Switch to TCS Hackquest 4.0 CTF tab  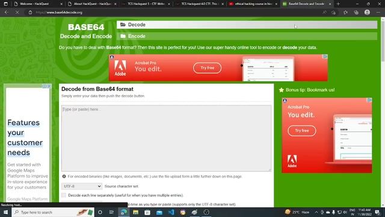[x=200, y=4]
